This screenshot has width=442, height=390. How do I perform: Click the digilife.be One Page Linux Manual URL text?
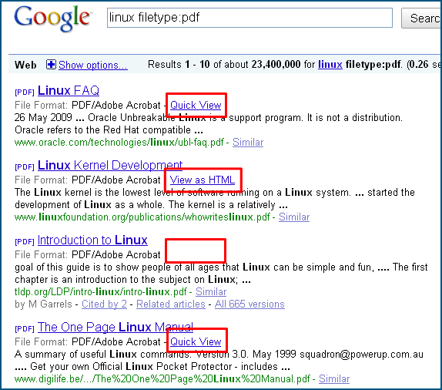(162, 378)
